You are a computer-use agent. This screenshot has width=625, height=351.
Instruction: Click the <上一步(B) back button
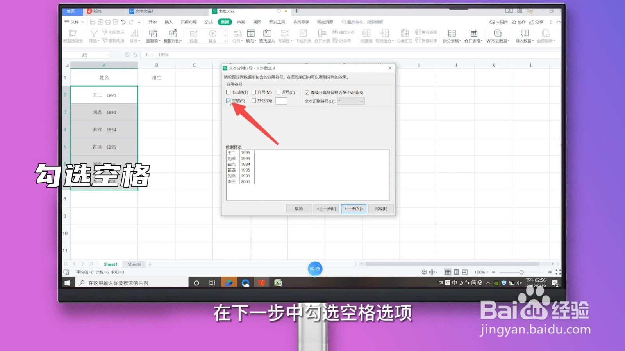[326, 209]
